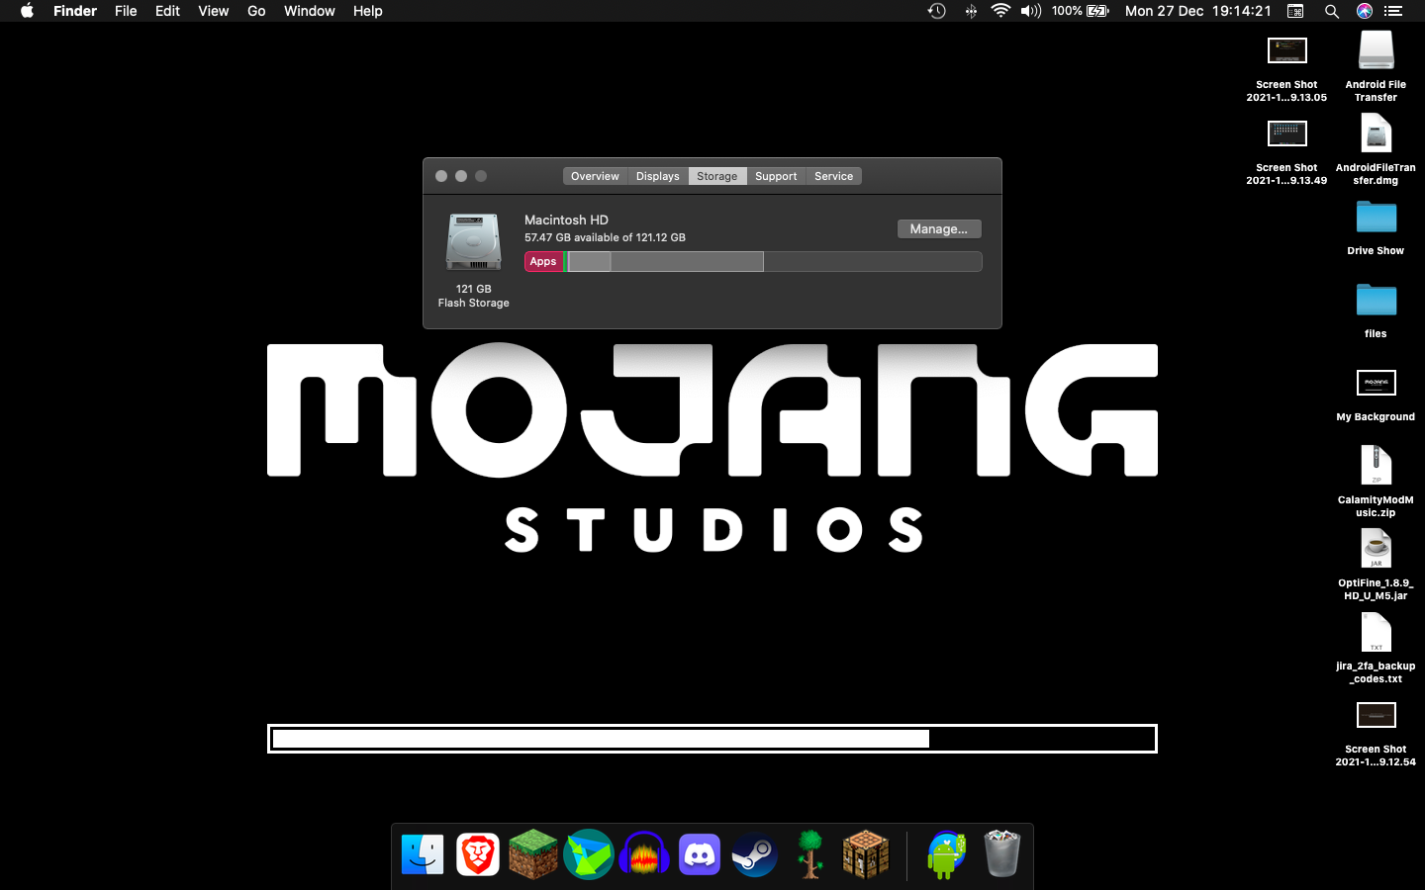Launch Audacity from the dock
Screen dimensions: 1425x890
pyautogui.click(x=644, y=854)
